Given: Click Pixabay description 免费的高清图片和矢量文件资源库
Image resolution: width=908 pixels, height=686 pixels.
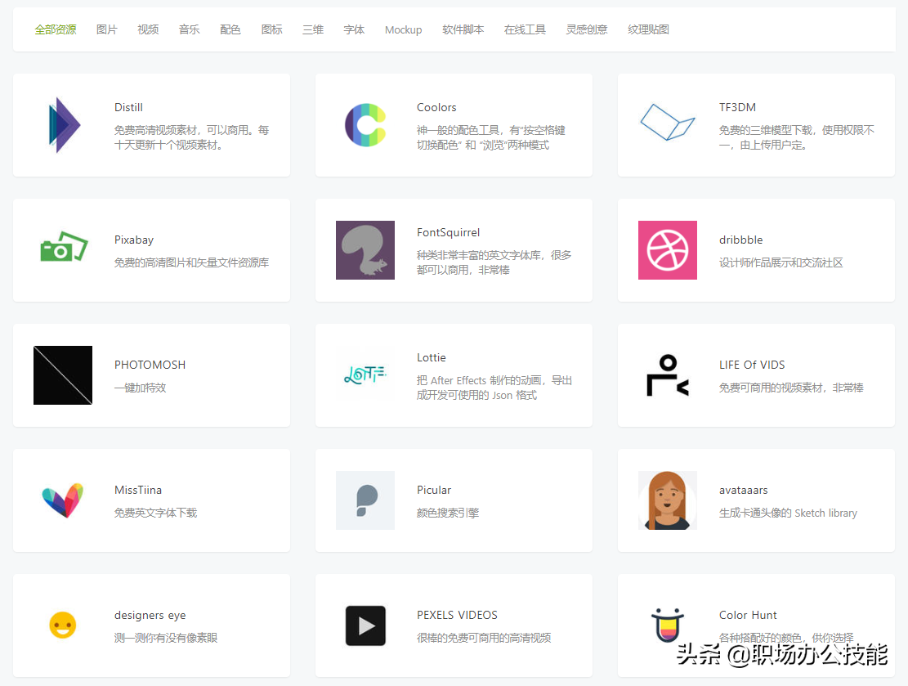Looking at the screenshot, I should click(192, 262).
